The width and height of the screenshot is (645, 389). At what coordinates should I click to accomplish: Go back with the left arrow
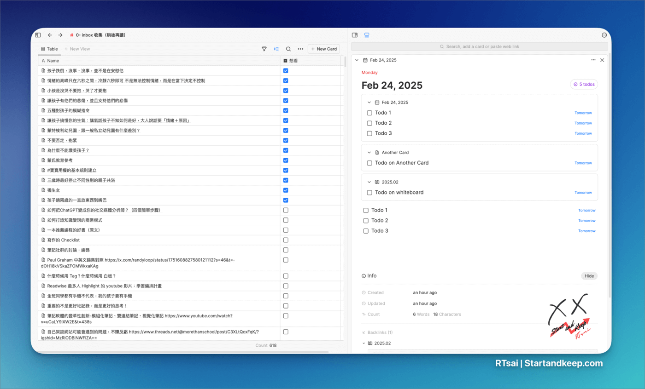(x=50, y=35)
